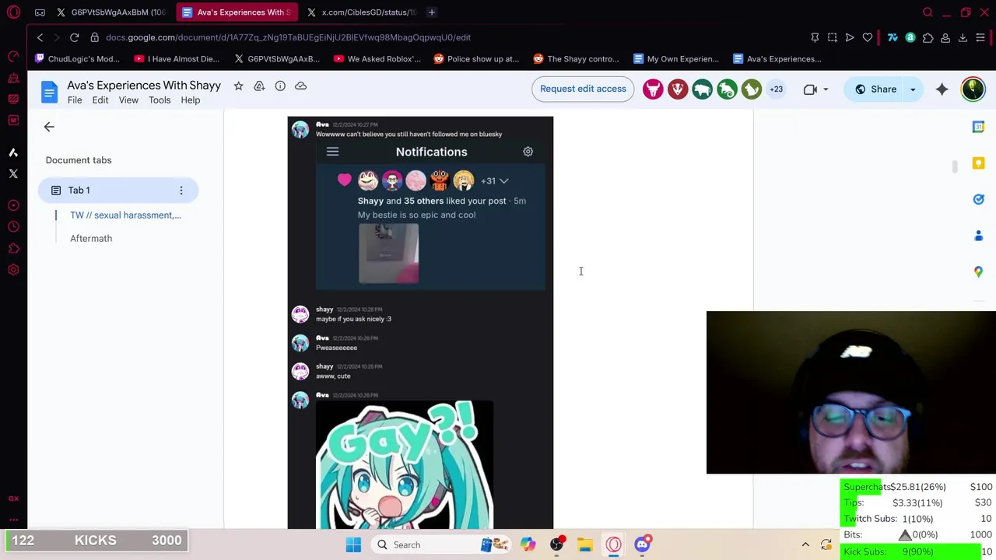Image resolution: width=996 pixels, height=560 pixels.
Task: Open Gemini sparkle icon
Action: point(942,89)
